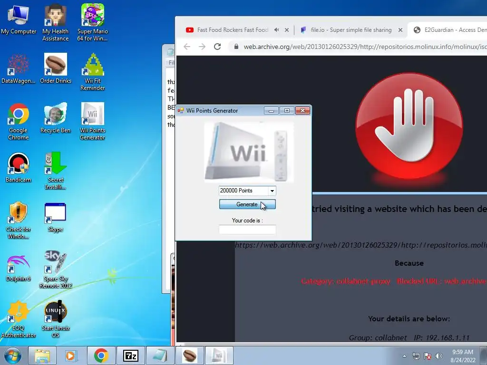Click the web.archive.org address bar
Image resolution: width=487 pixels, height=365 pixels.
tap(365, 47)
